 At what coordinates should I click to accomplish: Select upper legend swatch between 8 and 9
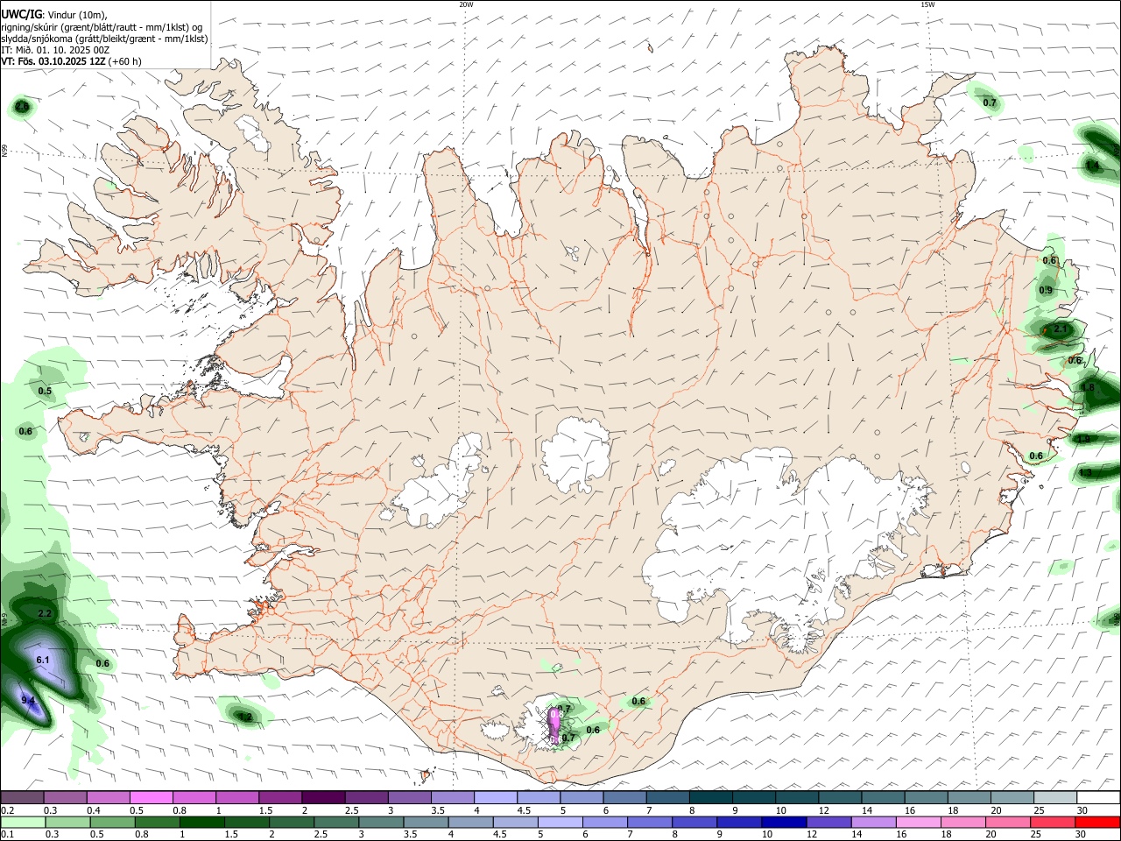point(711,797)
